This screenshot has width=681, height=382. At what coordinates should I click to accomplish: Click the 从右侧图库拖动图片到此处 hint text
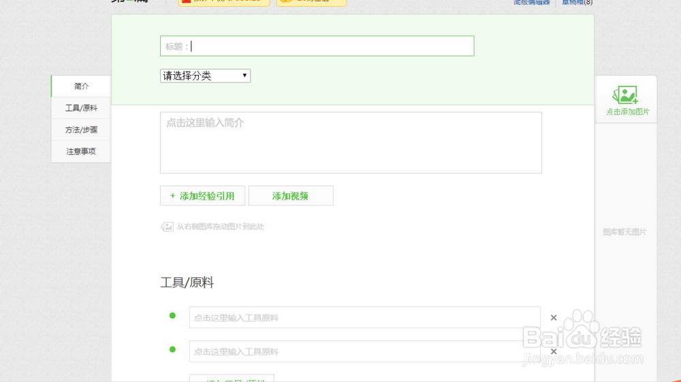click(220, 227)
